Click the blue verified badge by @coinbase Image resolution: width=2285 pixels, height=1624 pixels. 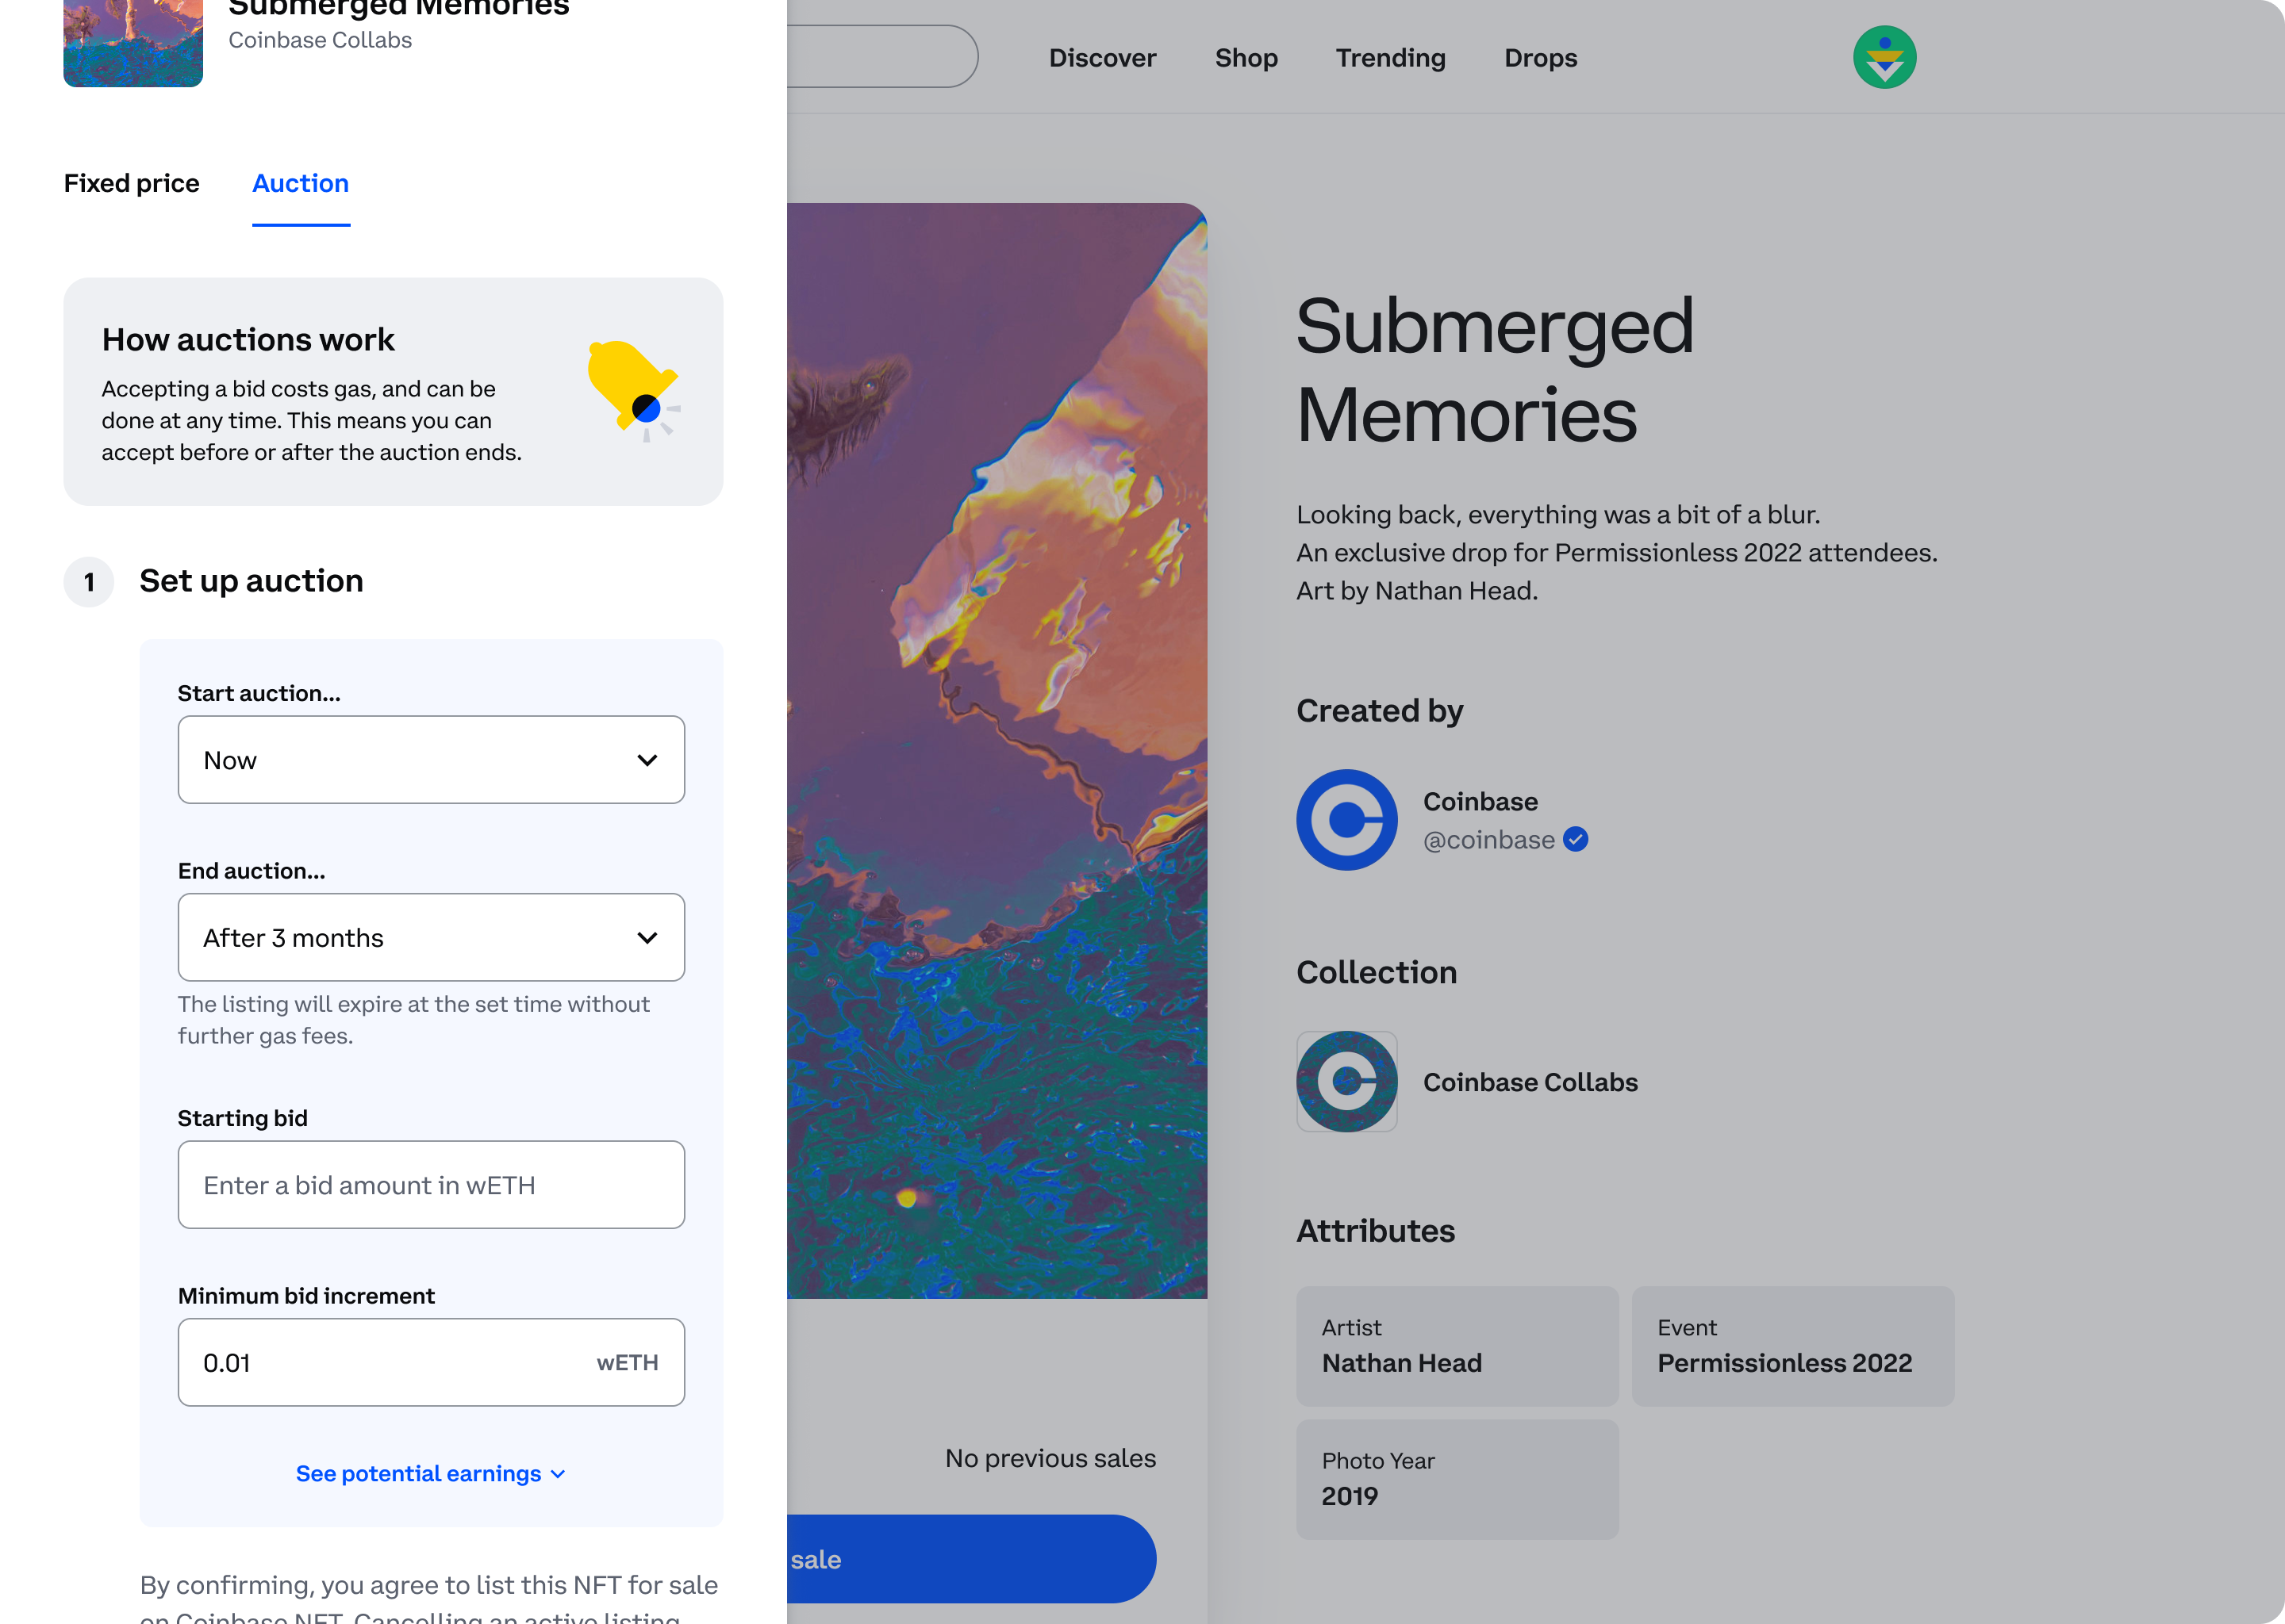coord(1576,840)
